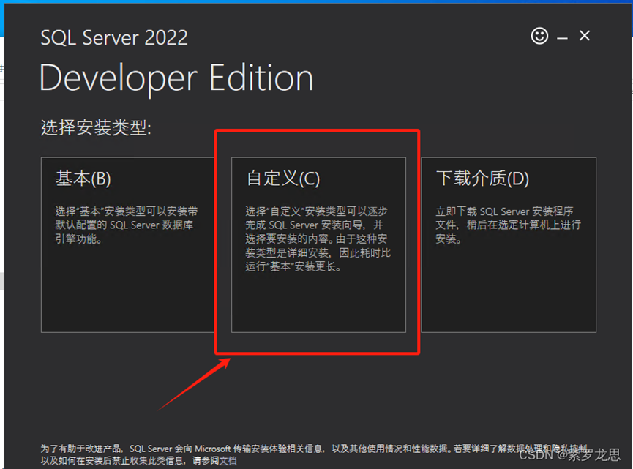Choose the 基本(B) basic installation type
Viewport: 633px width, 469px height.
(x=128, y=244)
